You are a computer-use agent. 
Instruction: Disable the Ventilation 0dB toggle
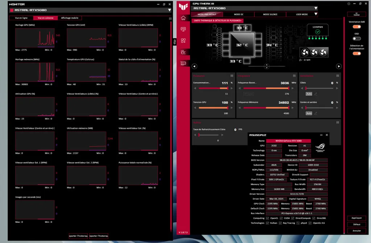(x=356, y=27)
